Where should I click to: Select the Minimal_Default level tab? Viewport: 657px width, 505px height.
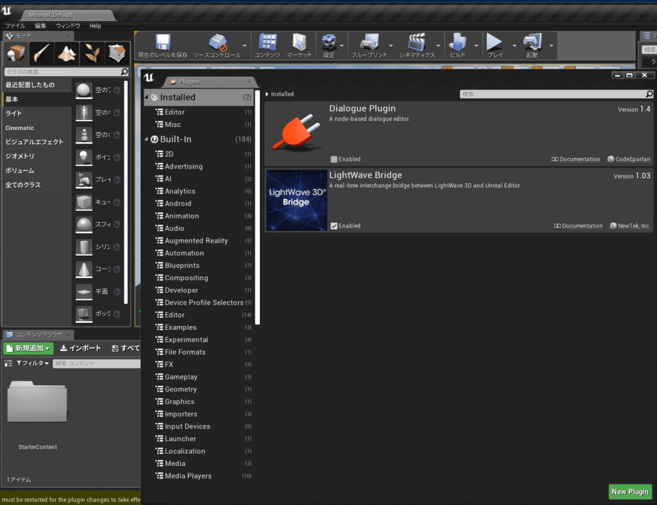click(x=67, y=15)
